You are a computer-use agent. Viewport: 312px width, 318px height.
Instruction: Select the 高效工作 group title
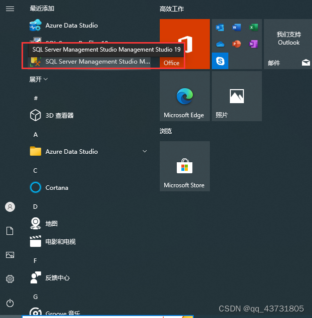point(172,9)
